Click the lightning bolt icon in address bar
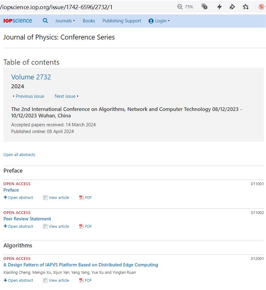The width and height of the screenshot is (266, 290). click(x=219, y=7)
